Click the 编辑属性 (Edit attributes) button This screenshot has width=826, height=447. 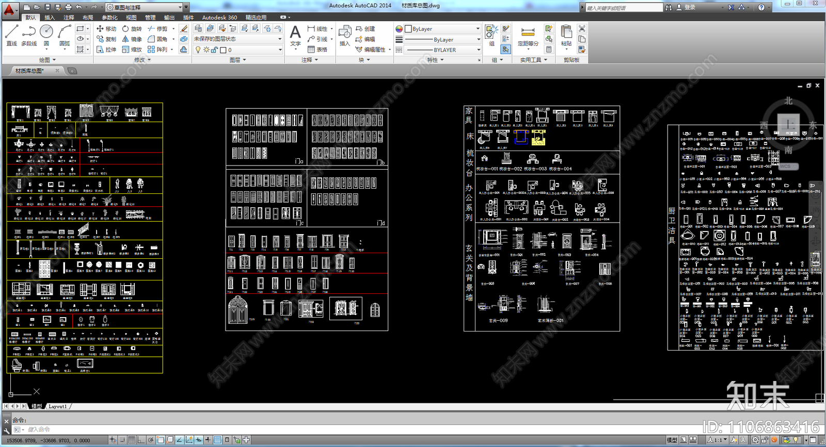[371, 49]
